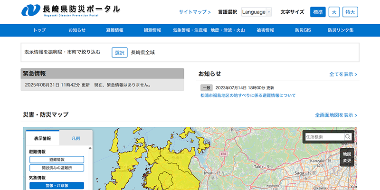Screen dimensions: 380x190
Task: Toggle the 警報・注意報 layer button
Action: coord(57,186)
